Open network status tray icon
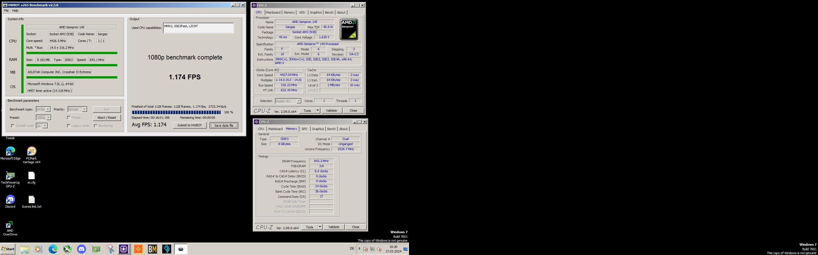818x255 pixels. point(372,249)
